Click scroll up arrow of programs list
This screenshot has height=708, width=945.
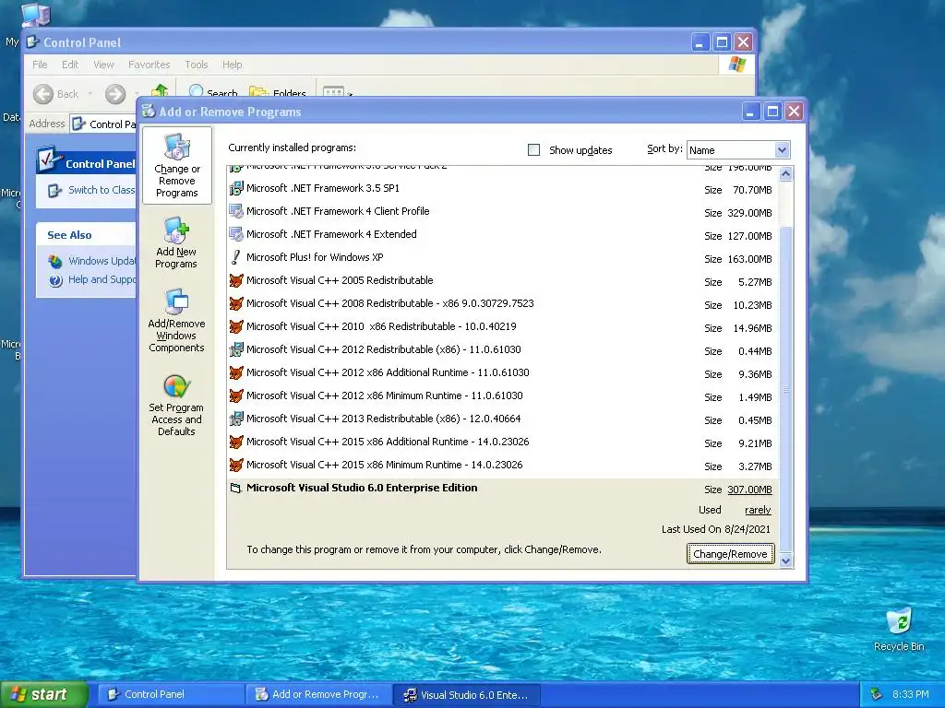pyautogui.click(x=785, y=174)
